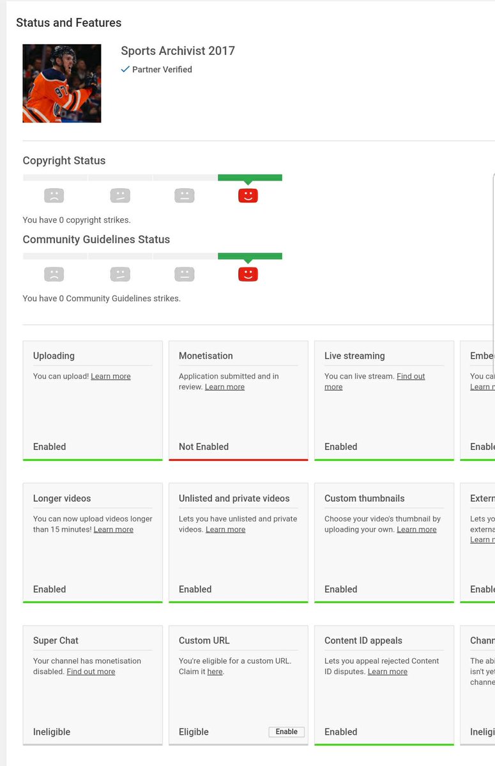
Task: Open Learn more in Custom thumbnails card
Action: (416, 529)
